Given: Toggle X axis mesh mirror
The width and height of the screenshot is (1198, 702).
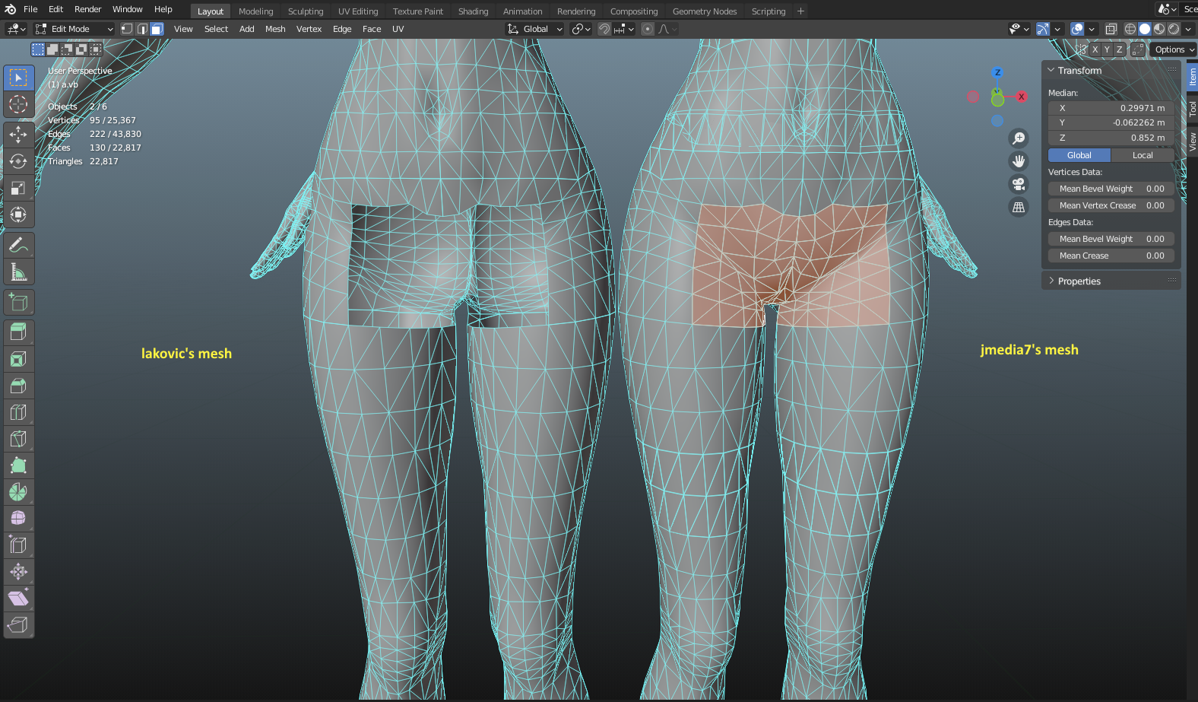Looking at the screenshot, I should 1095,49.
